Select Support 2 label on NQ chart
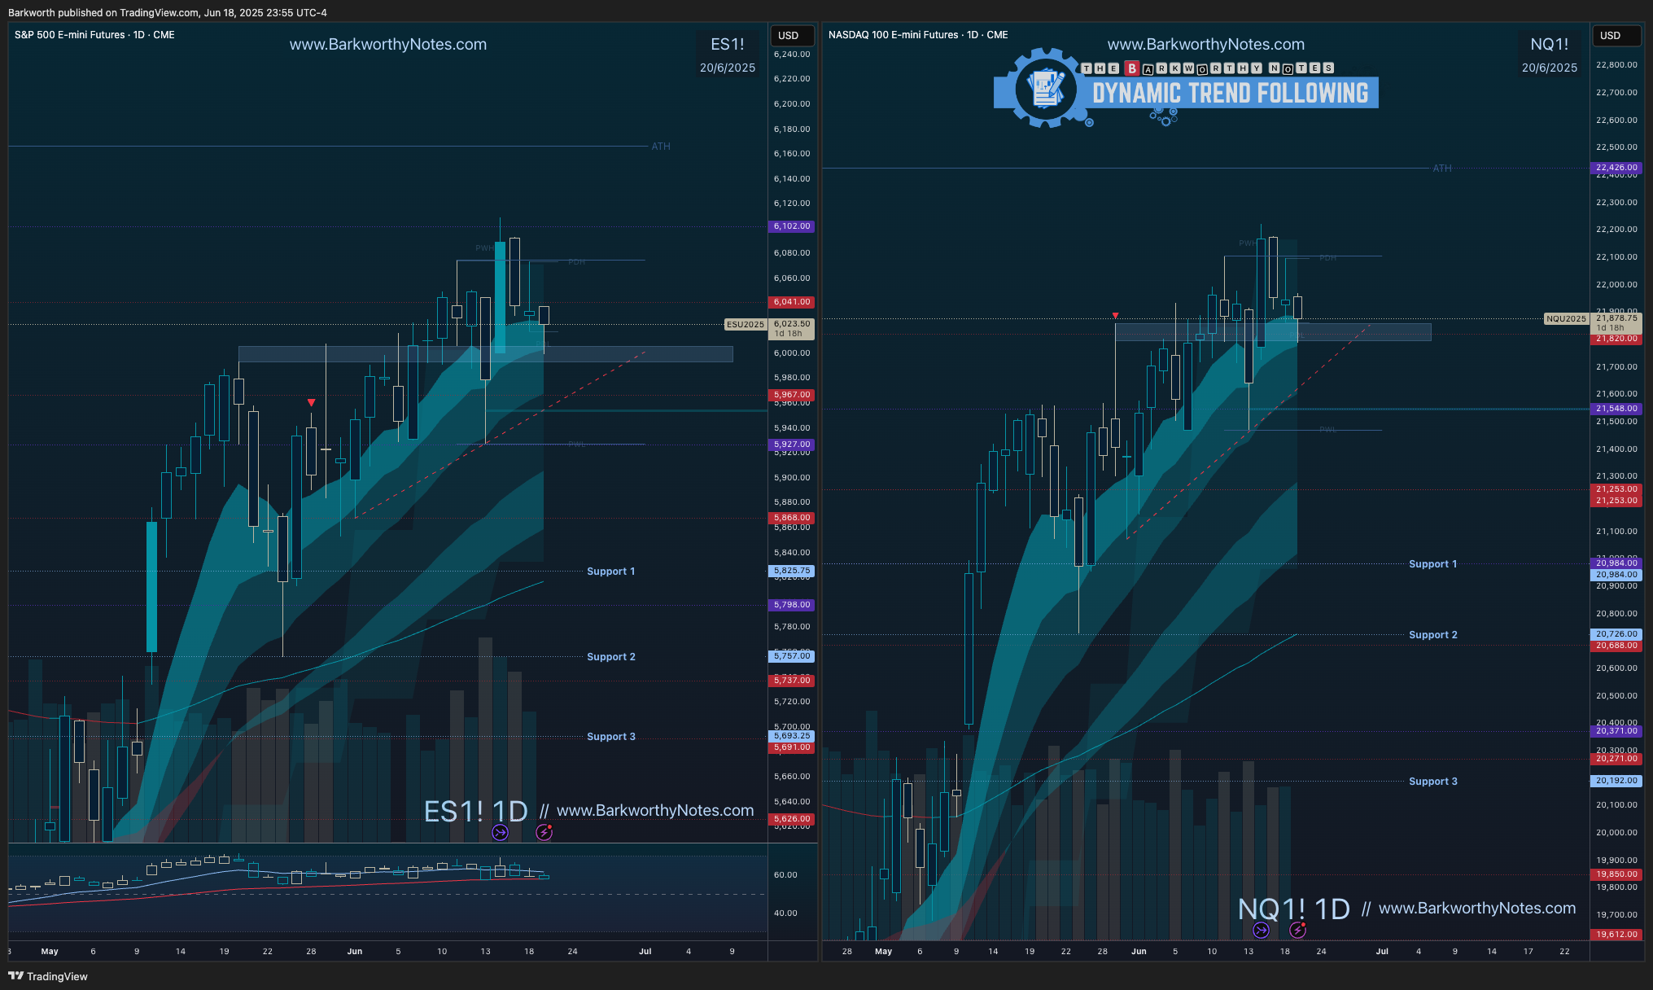 (1433, 635)
